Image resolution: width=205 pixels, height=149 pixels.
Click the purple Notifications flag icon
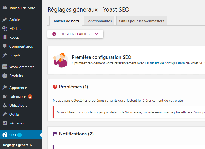point(55,134)
